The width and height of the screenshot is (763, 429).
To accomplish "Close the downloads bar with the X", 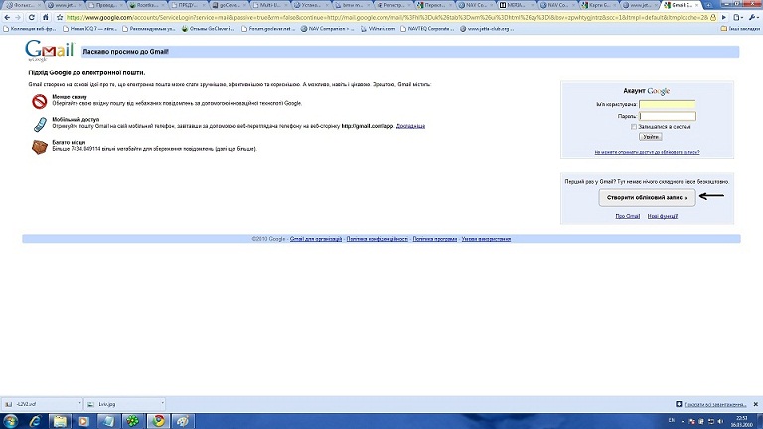I will (x=756, y=404).
